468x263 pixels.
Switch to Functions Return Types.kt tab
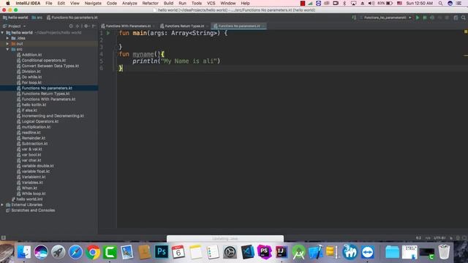[184, 26]
